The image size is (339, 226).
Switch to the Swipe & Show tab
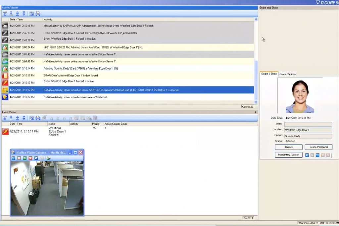click(x=269, y=74)
